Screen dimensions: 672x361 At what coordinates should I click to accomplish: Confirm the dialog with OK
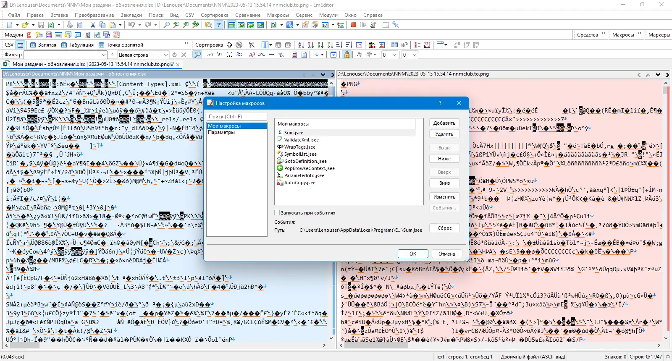coord(413,254)
